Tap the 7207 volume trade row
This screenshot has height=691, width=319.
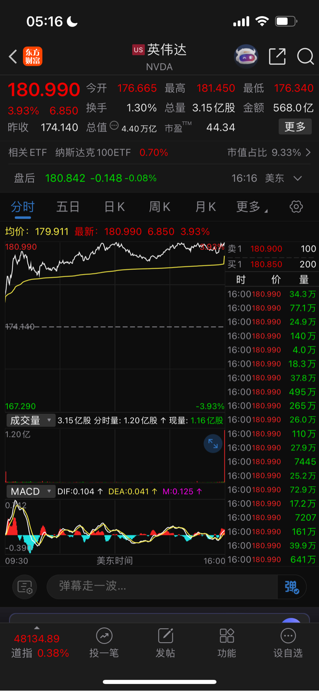(272, 518)
